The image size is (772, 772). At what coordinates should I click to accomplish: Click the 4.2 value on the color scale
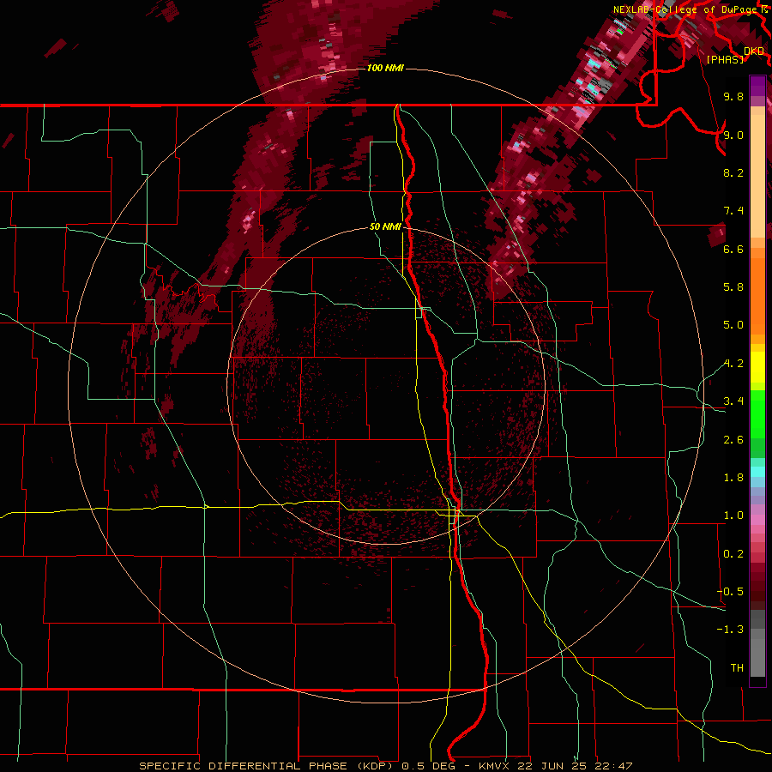click(733, 364)
